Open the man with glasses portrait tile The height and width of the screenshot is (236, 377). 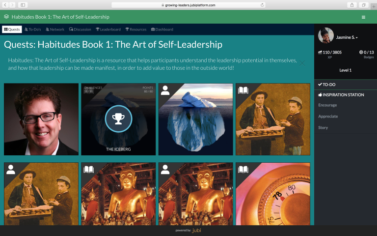coord(41,119)
